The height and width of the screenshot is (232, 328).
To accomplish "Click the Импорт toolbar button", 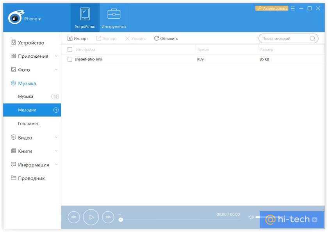I will (x=78, y=39).
